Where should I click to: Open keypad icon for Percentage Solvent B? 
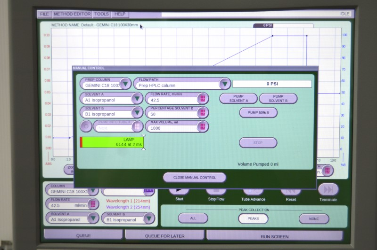(203, 112)
